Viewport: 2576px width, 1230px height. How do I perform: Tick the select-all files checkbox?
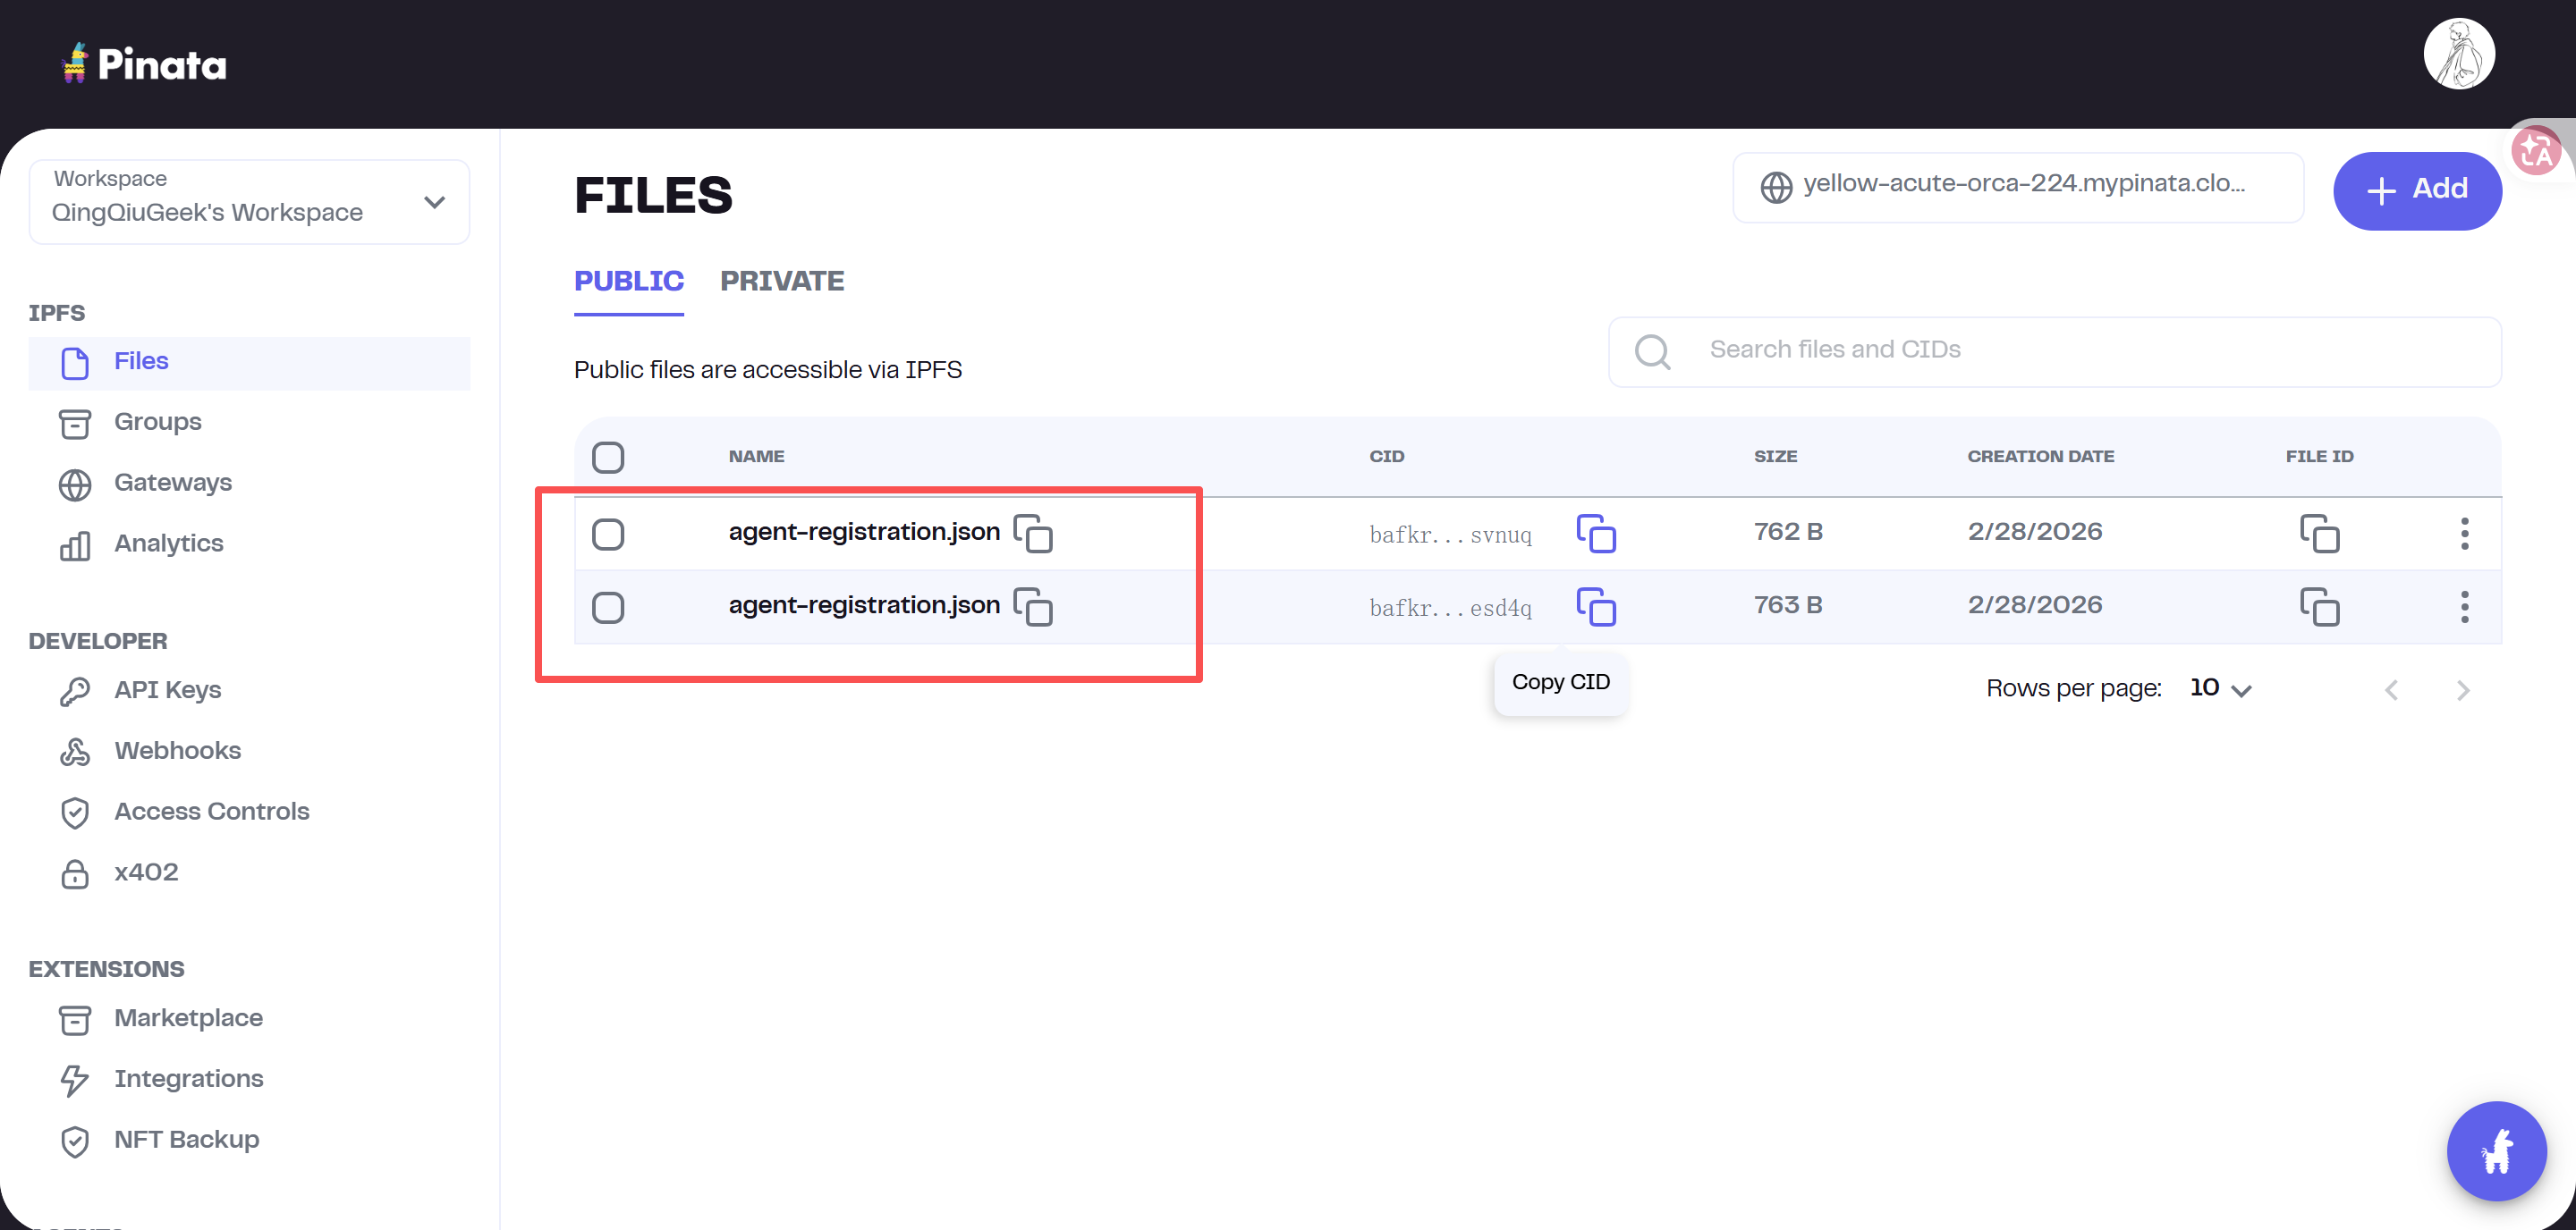coord(608,458)
